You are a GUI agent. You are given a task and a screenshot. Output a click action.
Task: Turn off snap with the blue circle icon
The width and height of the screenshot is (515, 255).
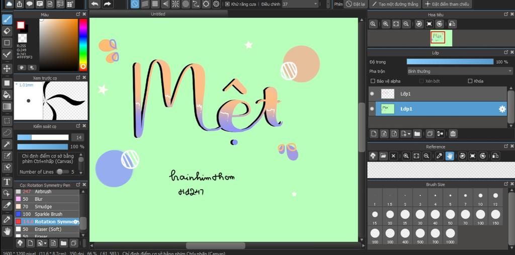(135, 4)
